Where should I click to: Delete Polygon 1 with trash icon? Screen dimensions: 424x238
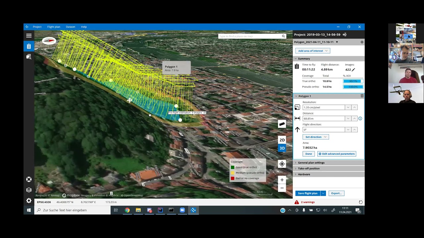click(x=362, y=96)
